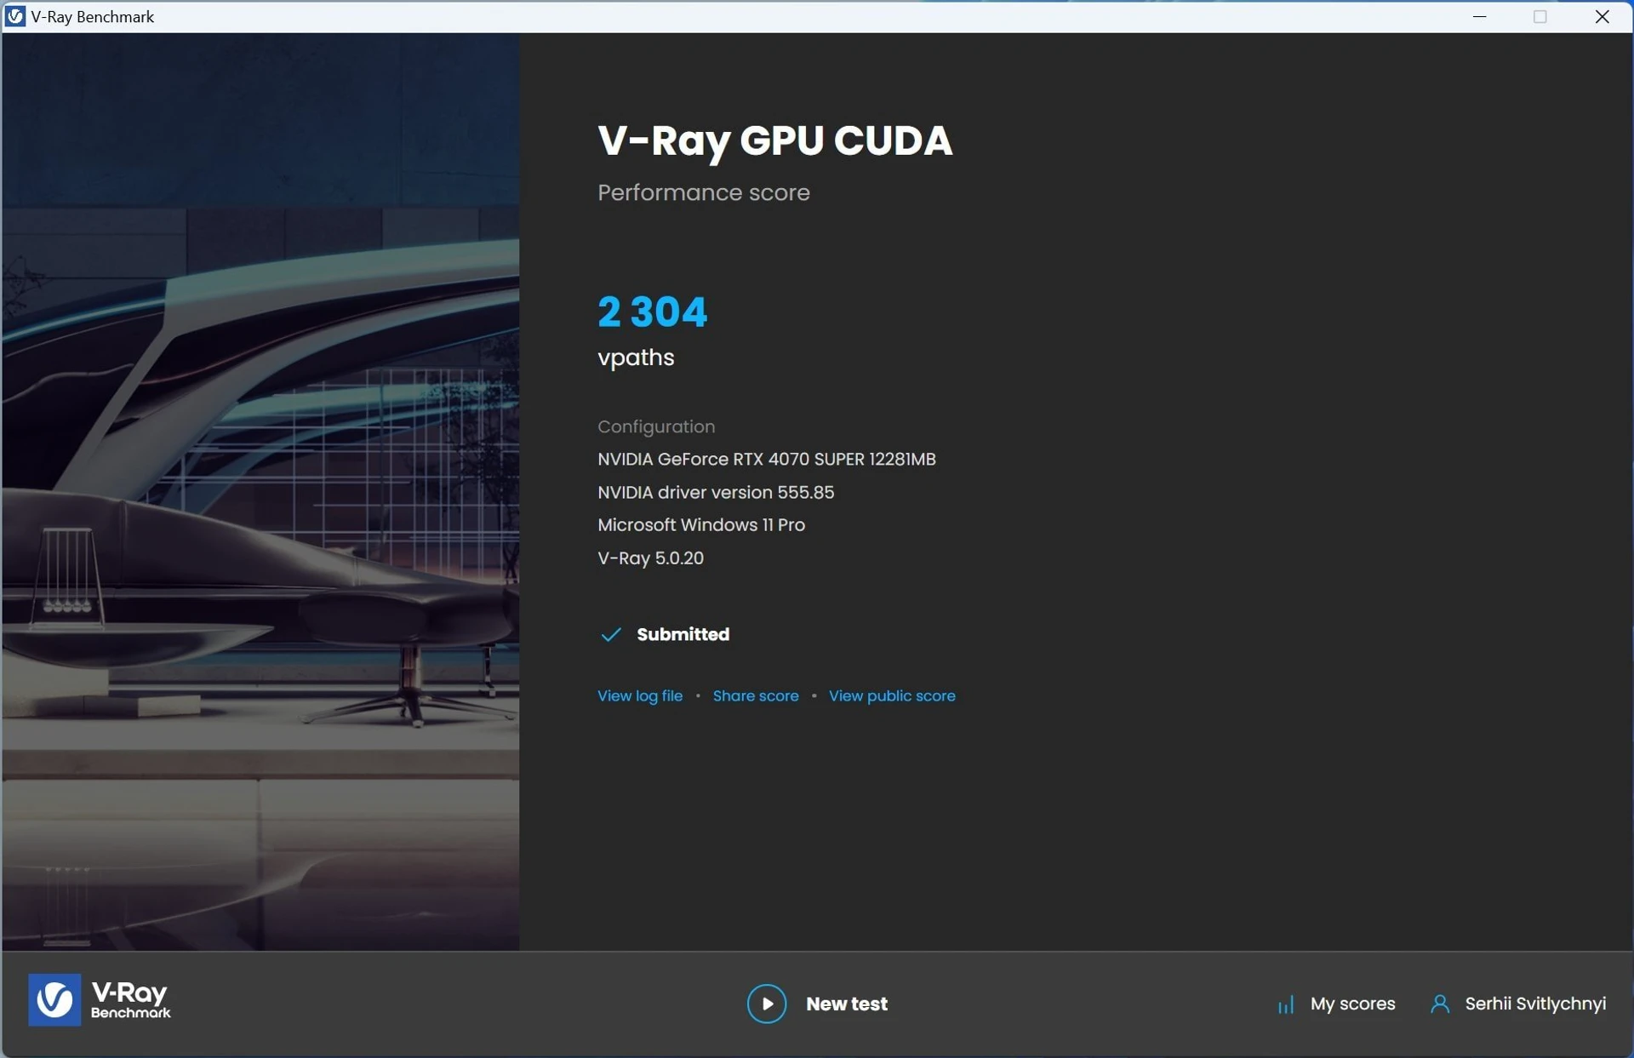The height and width of the screenshot is (1058, 1634).
Task: Select the NVIDIA GeForce RTX 4070 SUPER line
Action: pos(766,459)
